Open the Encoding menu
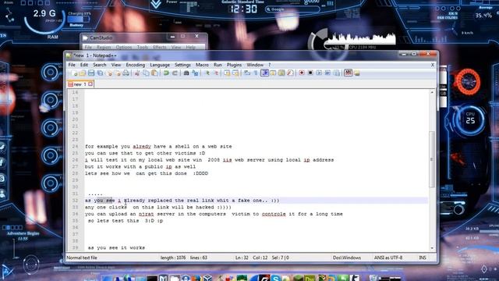Screen dimensions: 499x281 coord(135,65)
